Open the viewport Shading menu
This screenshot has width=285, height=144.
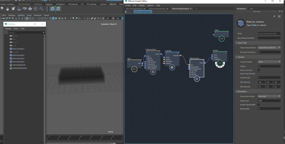point(12,15)
